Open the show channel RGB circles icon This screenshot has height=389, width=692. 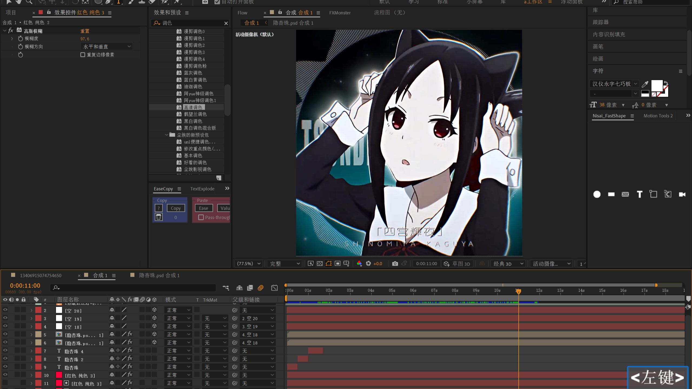(359, 264)
